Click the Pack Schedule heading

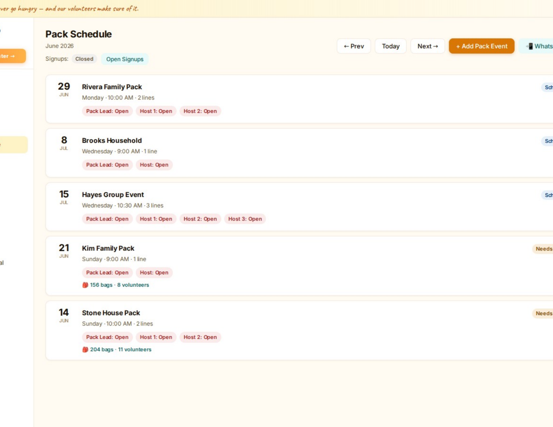(78, 34)
